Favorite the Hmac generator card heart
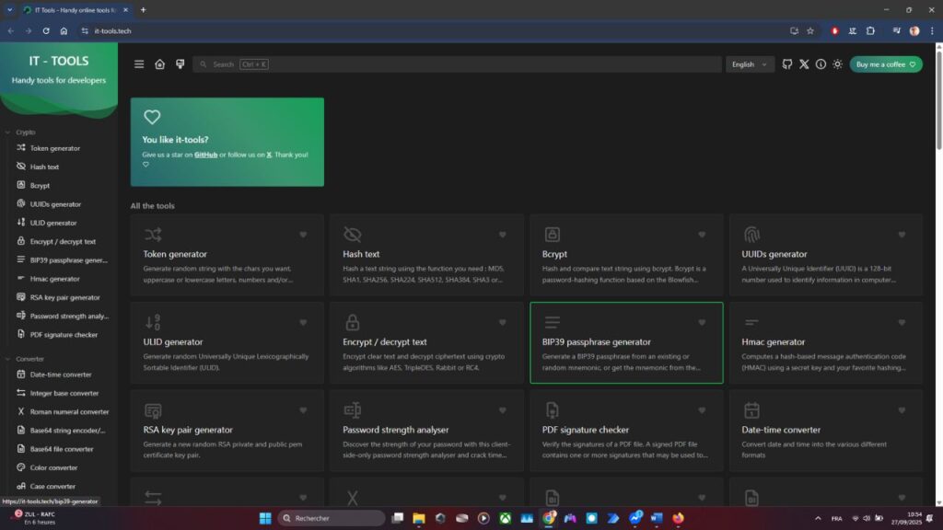 [x=902, y=322]
